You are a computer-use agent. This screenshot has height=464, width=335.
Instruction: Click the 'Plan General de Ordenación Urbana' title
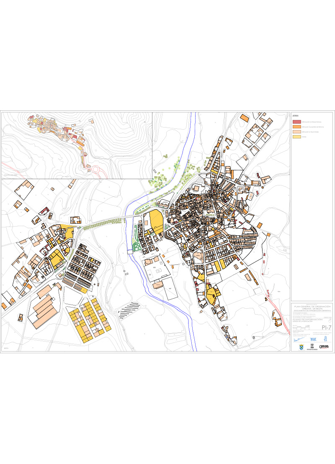pyautogui.click(x=313, y=308)
